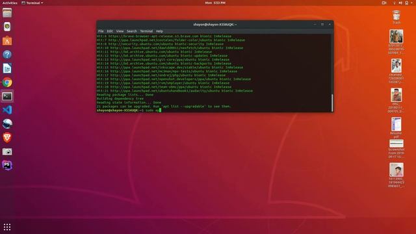
Task: Click the power indicator in top bar
Action: pyautogui.click(x=407, y=3)
